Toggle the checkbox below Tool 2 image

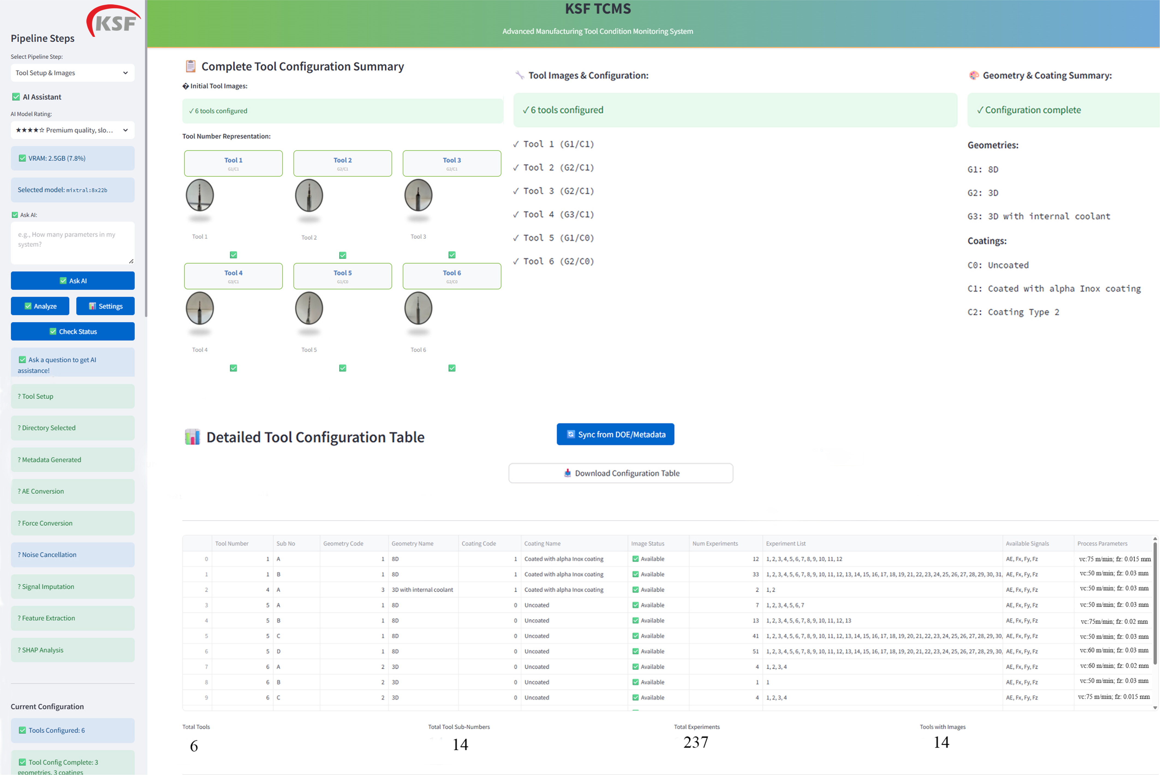(342, 255)
